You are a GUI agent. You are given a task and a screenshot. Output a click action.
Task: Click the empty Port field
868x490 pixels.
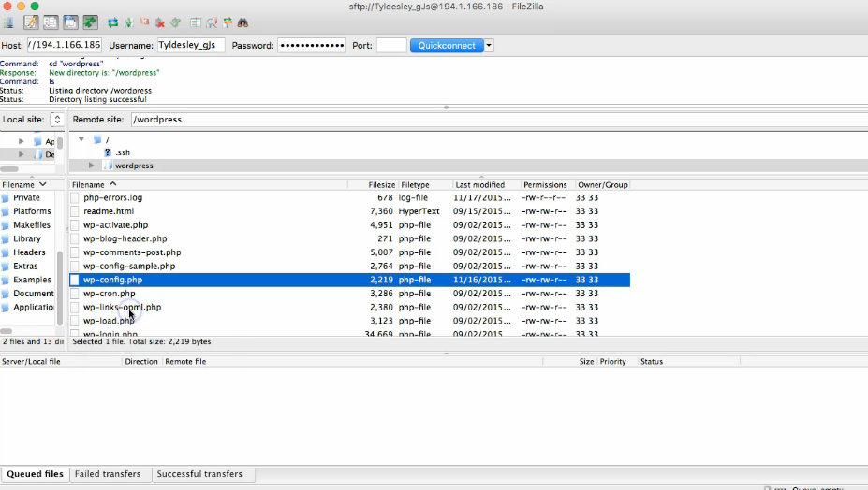391,45
